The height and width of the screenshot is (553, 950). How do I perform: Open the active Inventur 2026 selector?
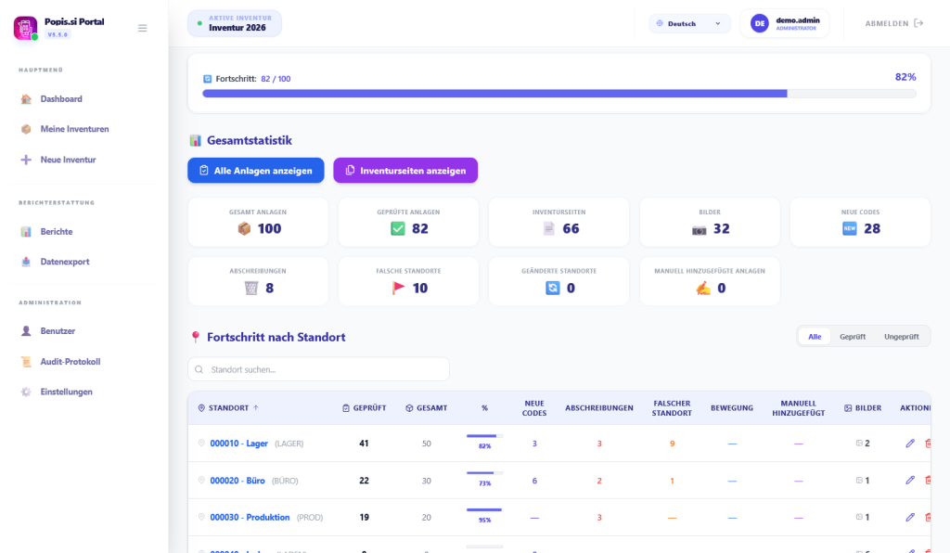click(x=235, y=23)
